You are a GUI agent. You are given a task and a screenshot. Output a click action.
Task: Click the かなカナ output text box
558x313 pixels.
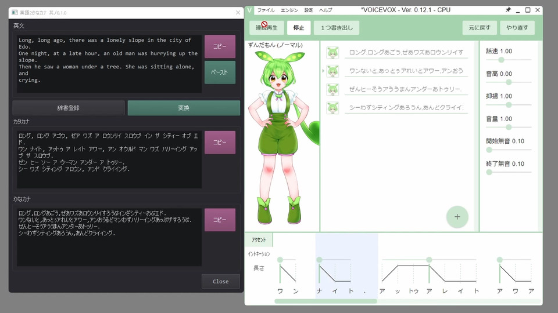[x=109, y=237]
